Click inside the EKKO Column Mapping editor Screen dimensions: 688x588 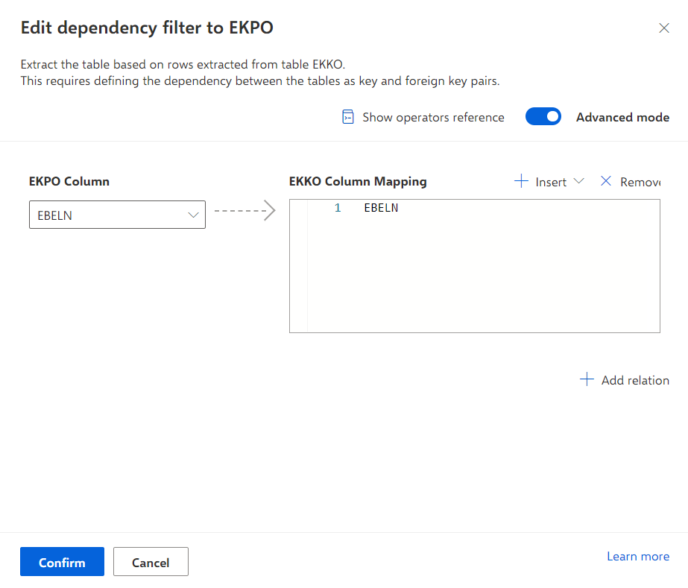(x=475, y=266)
